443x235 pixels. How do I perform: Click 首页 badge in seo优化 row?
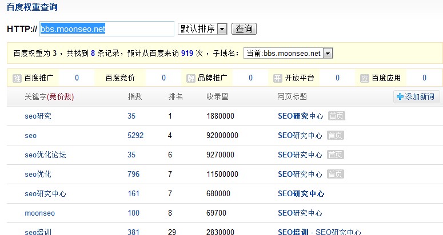[336, 175]
